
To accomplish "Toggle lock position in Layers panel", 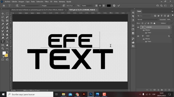I will pyautogui.click(x=148, y=23).
